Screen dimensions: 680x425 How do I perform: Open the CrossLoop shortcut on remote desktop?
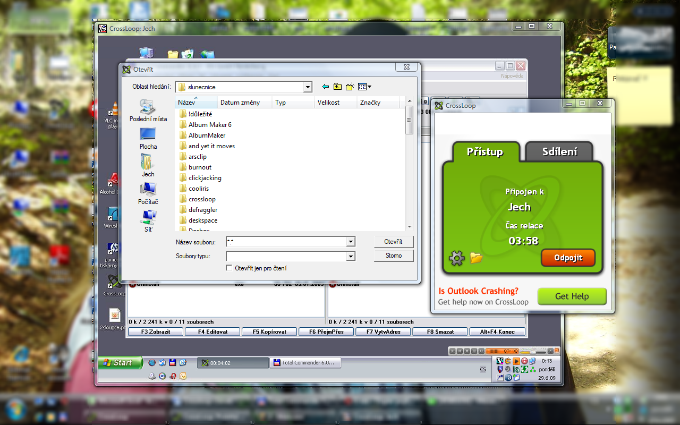pyautogui.click(x=114, y=285)
